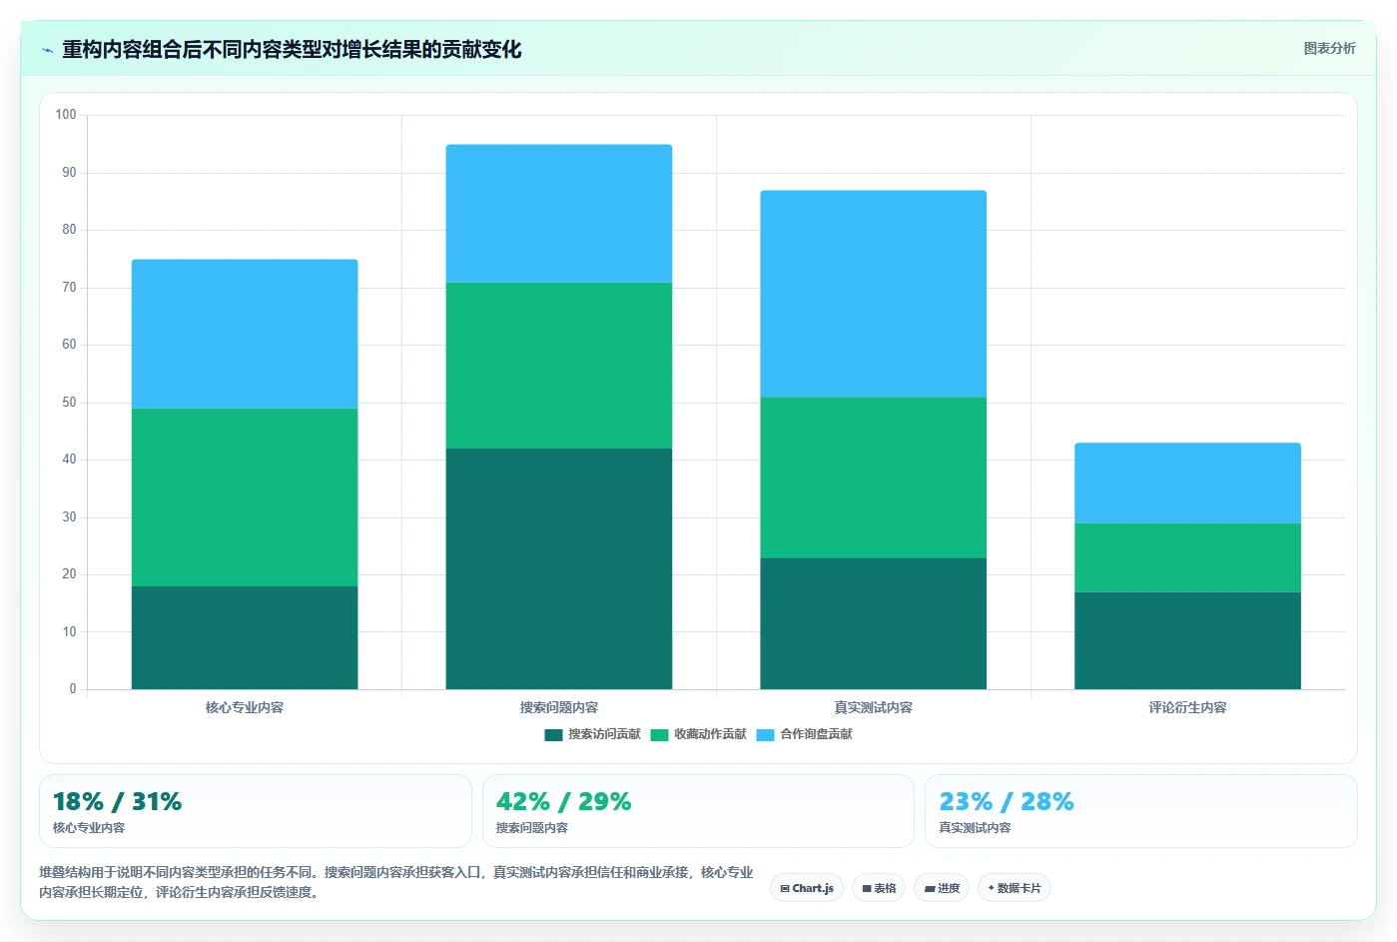The height and width of the screenshot is (942, 1397).
Task: Select the Chart.js tag chip
Action: click(x=807, y=888)
